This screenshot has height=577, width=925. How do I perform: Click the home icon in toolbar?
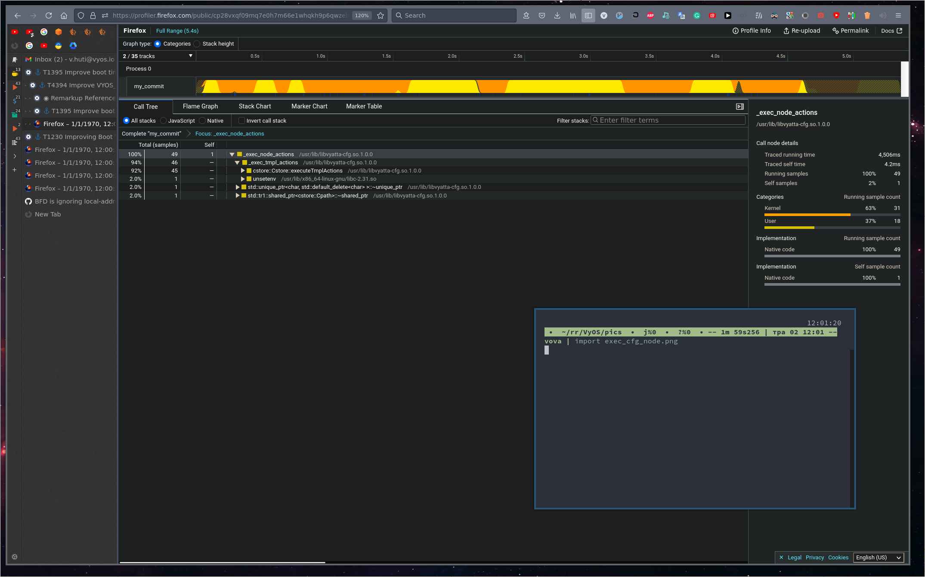point(64,15)
